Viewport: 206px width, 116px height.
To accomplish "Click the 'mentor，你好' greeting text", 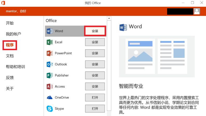I will (x=16, y=11).
